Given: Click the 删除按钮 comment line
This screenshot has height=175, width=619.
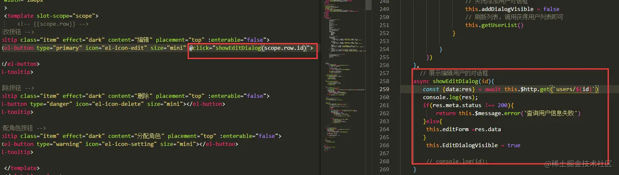Looking at the screenshot, I should (x=18, y=88).
